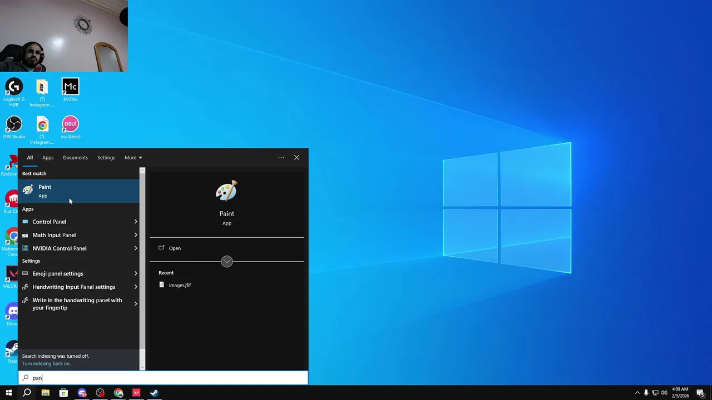Open the search options ellipsis menu
Screen dimensions: 712x400
click(x=281, y=158)
